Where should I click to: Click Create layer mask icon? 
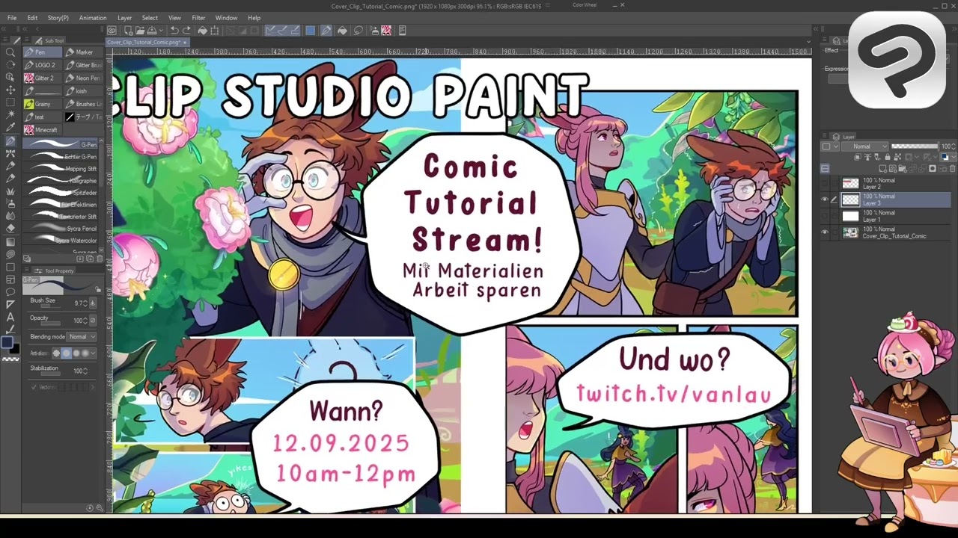[933, 169]
